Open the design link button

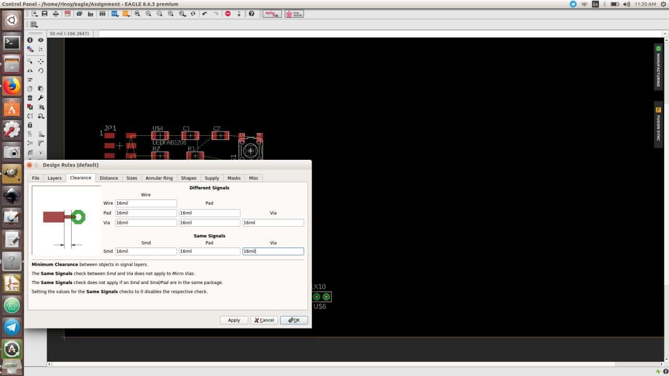(272, 14)
